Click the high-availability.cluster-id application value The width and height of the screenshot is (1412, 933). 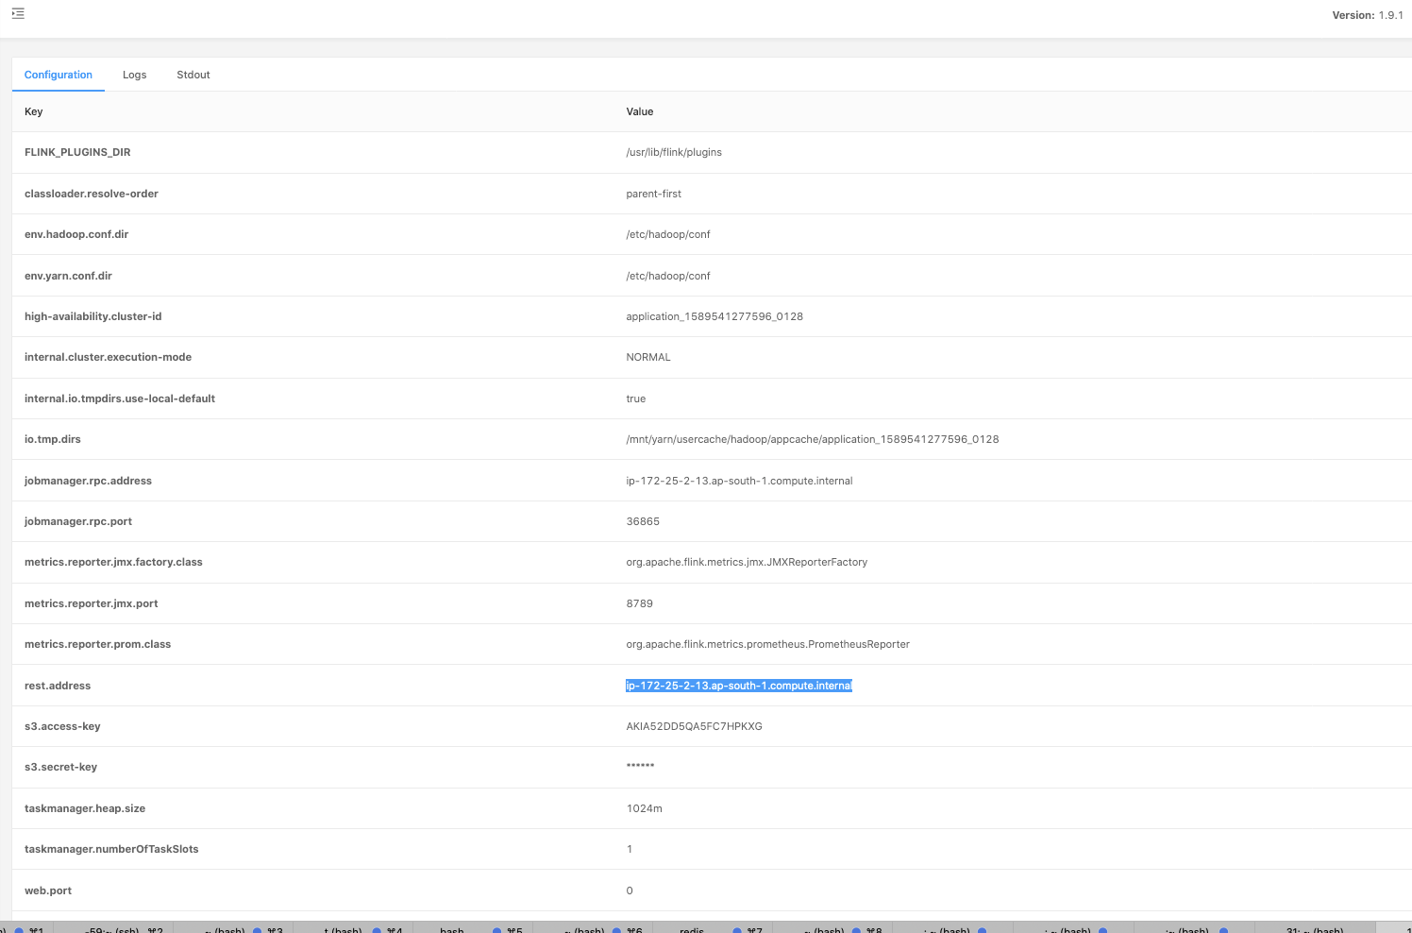point(714,316)
